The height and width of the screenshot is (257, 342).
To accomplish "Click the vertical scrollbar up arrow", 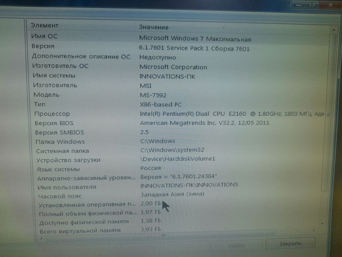I will 334,30.
